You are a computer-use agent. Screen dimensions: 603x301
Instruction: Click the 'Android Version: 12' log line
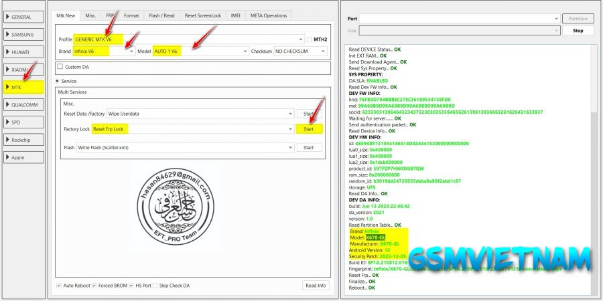[369, 250]
